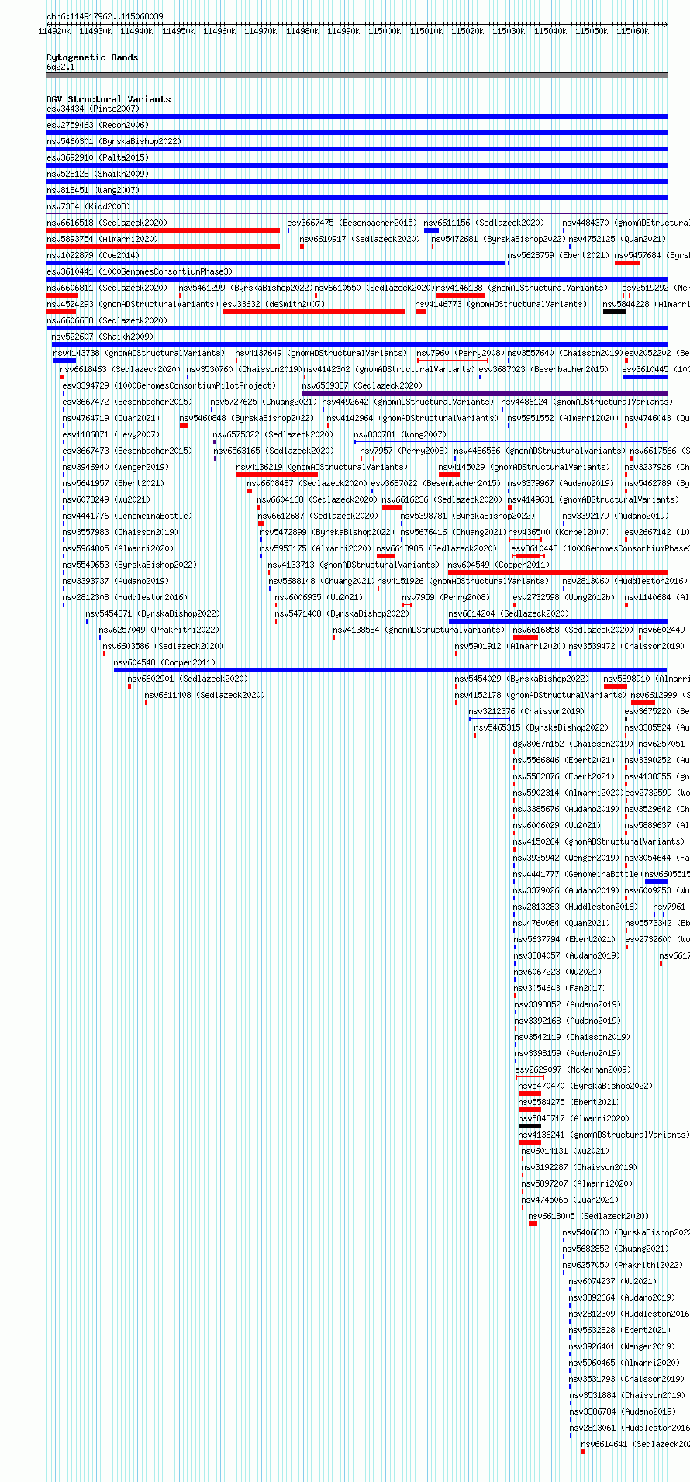Click nsv604549 (Cooper2011) label
This screenshot has height=1482, width=690.
[499, 565]
